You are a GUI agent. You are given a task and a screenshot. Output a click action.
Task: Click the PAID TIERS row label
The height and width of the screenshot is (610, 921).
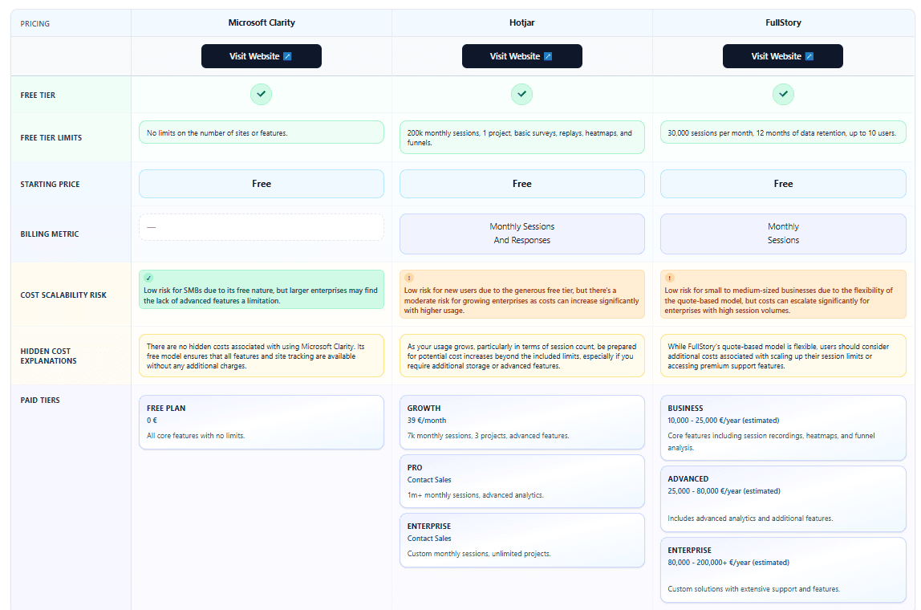pyautogui.click(x=40, y=401)
